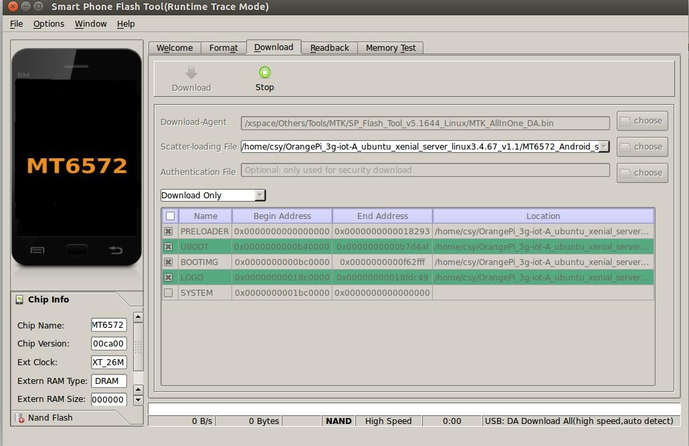The image size is (689, 446).
Task: Select the Download tab
Action: [274, 47]
